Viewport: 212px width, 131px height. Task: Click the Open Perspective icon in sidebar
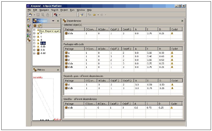[28, 20]
